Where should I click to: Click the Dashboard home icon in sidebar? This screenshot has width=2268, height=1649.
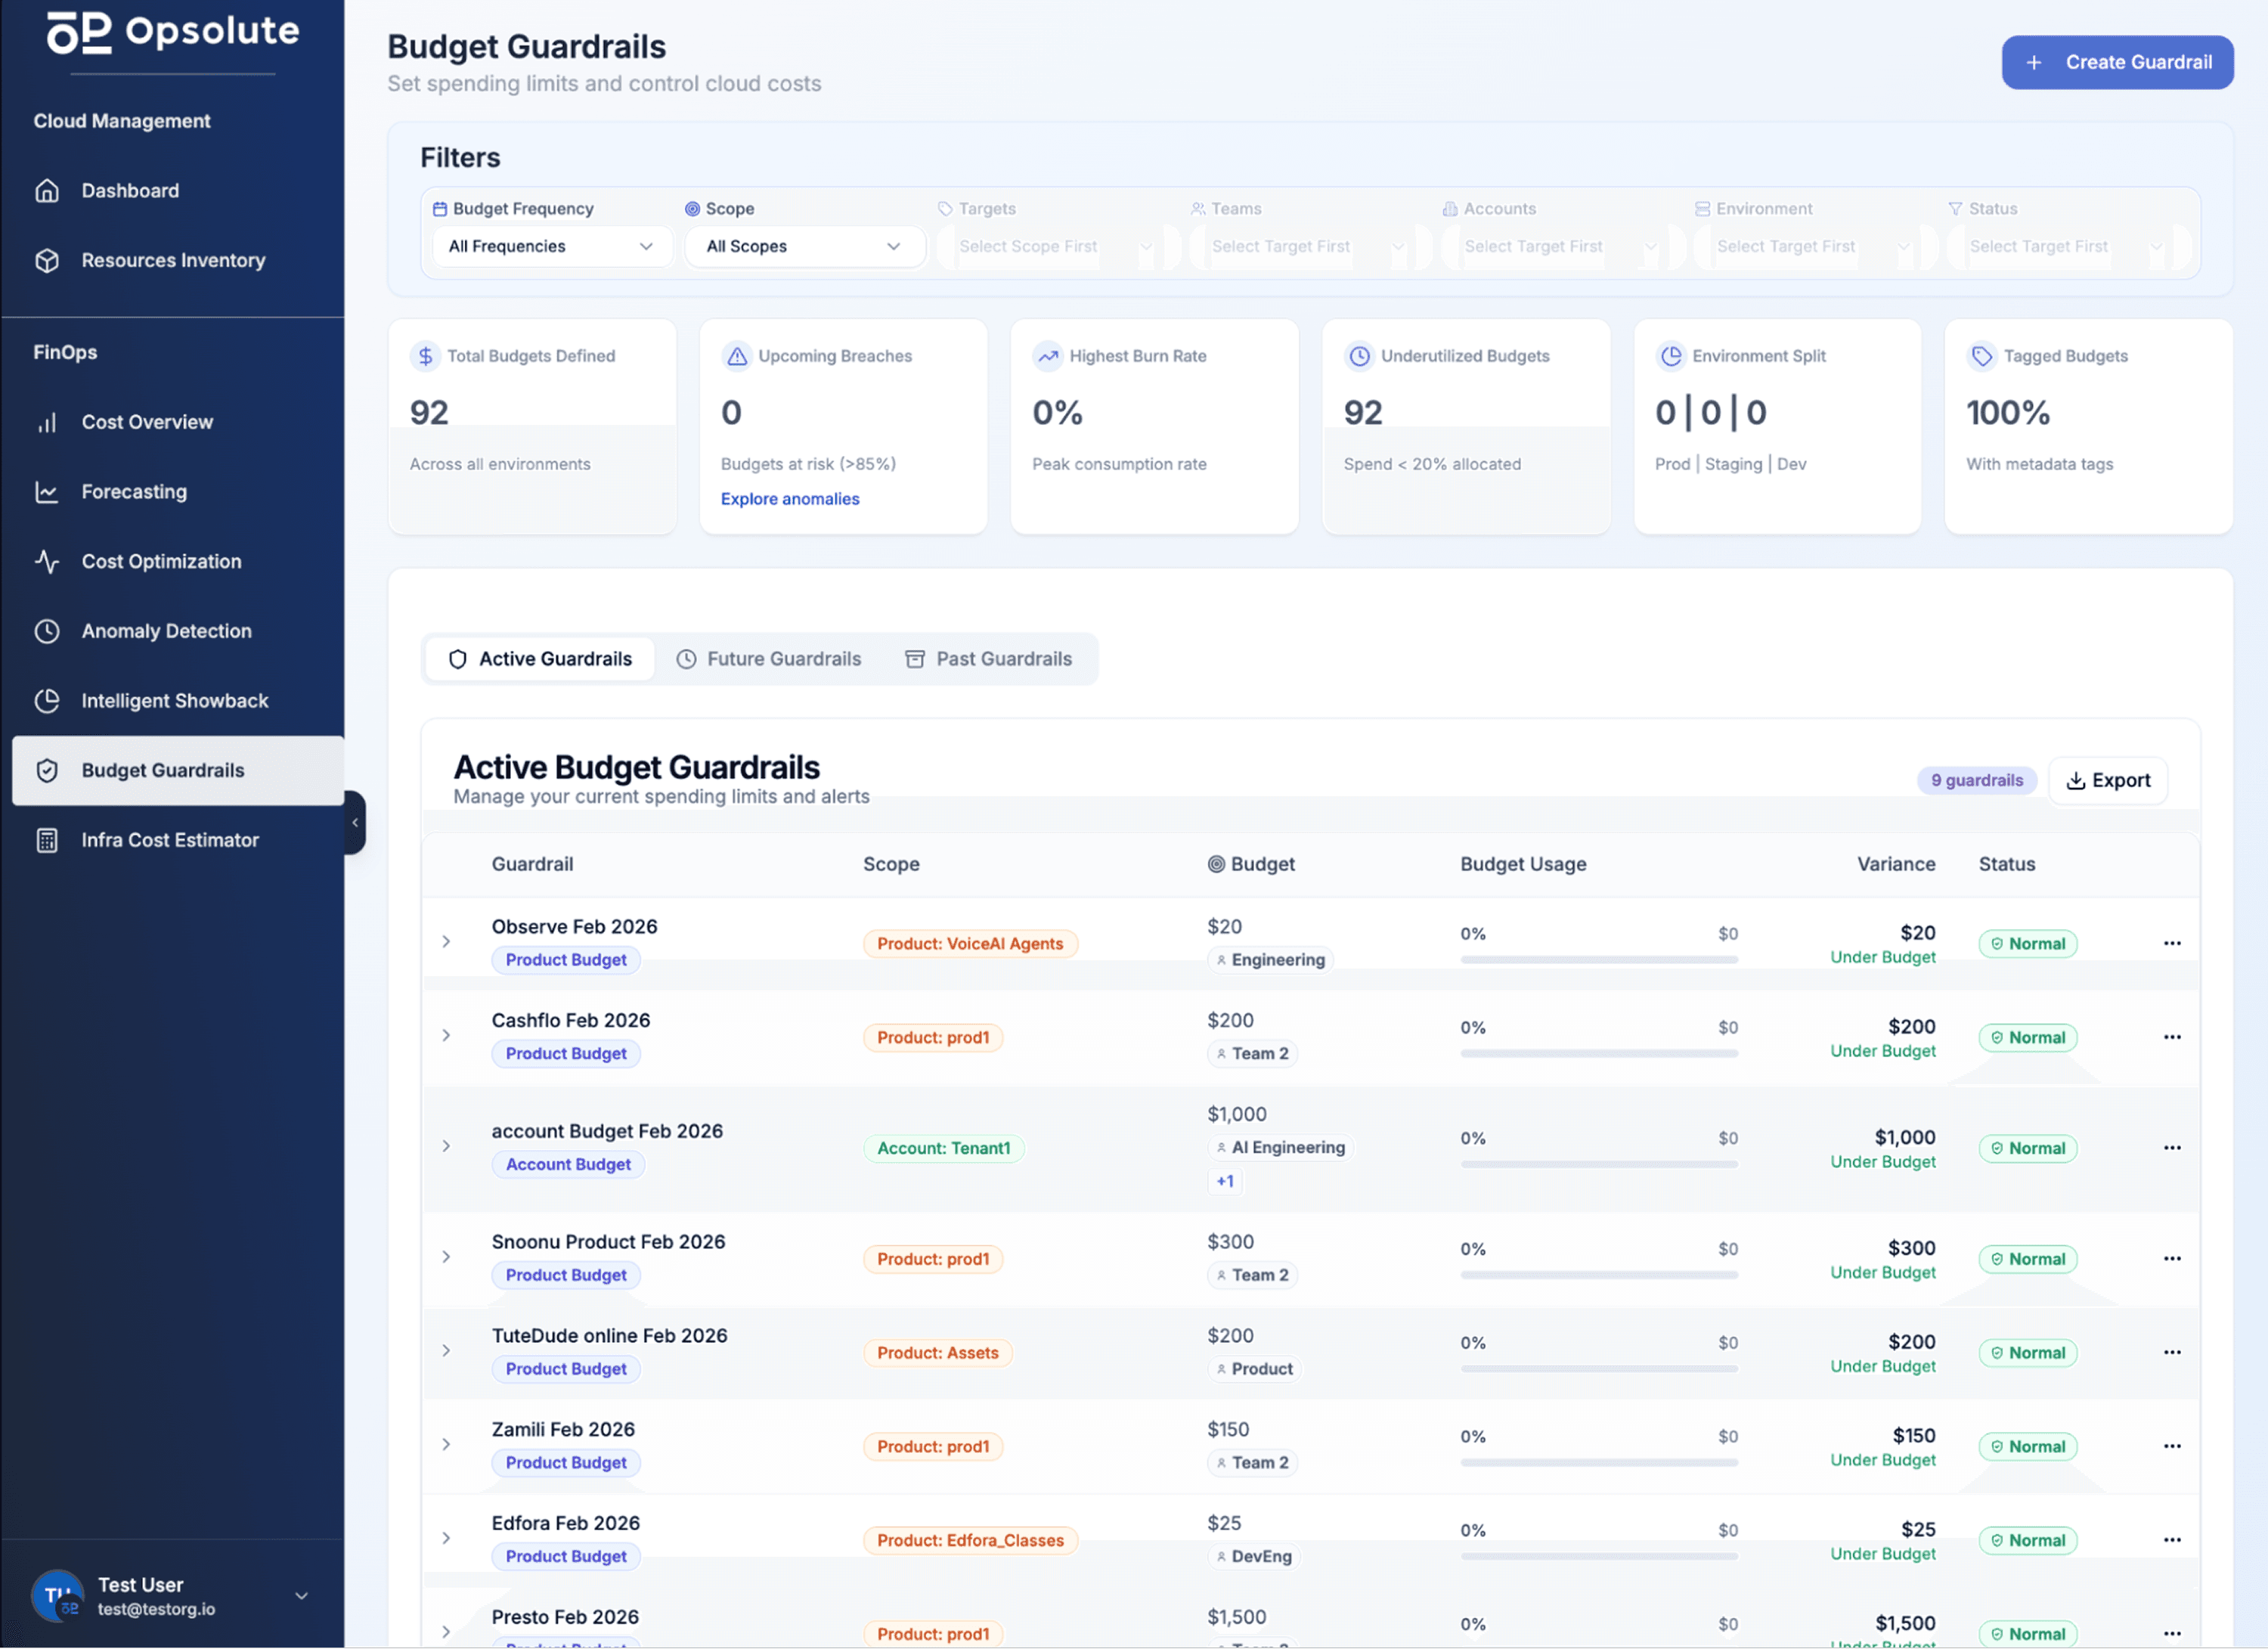click(47, 190)
